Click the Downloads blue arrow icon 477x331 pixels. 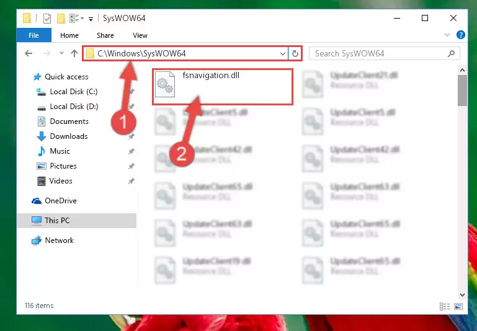click(42, 136)
